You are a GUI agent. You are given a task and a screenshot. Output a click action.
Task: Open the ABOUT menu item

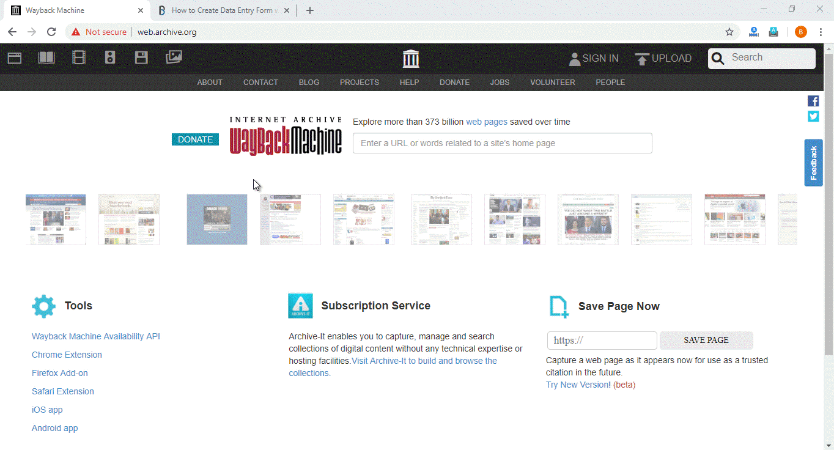210,83
